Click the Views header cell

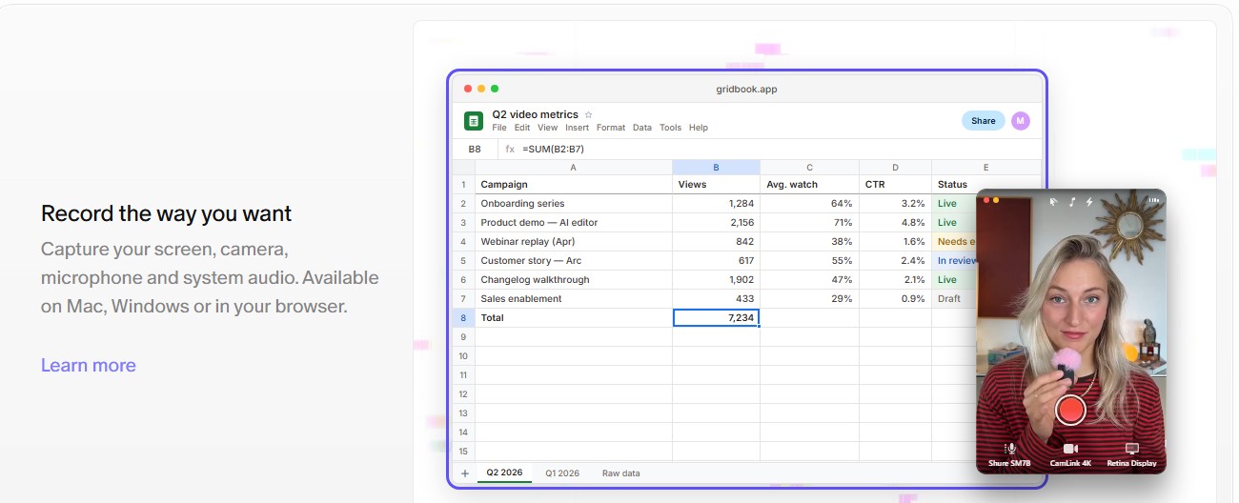(716, 185)
